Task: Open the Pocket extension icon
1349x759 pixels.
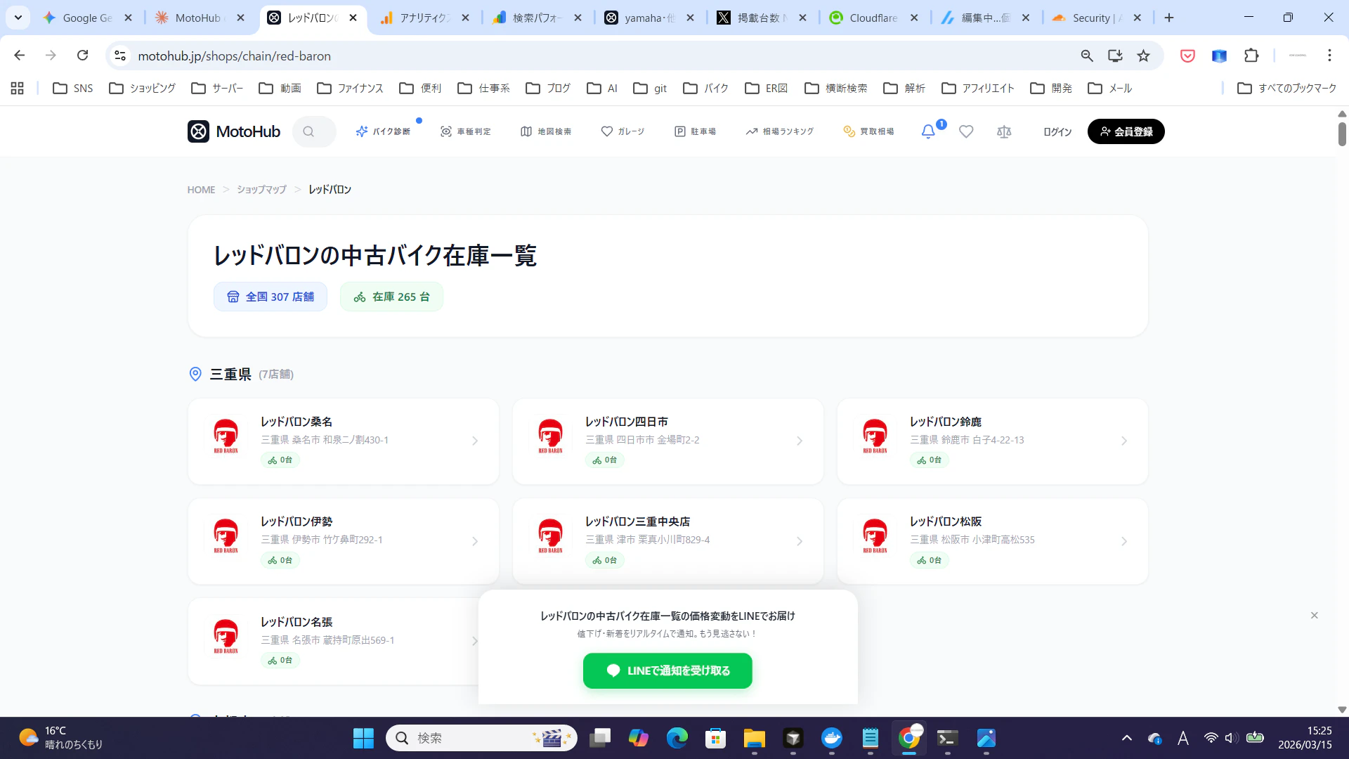Action: [x=1187, y=56]
